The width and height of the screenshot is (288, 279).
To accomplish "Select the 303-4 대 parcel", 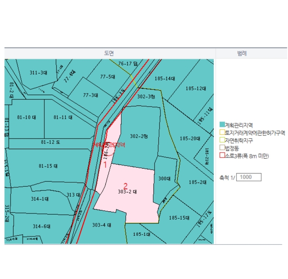I will tap(101, 225).
